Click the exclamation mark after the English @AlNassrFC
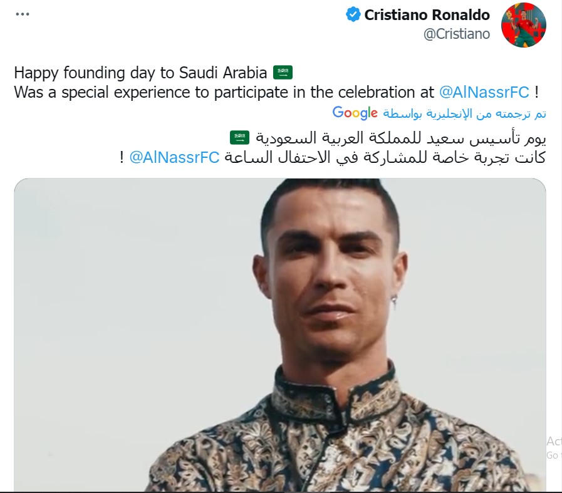 pyautogui.click(x=536, y=93)
